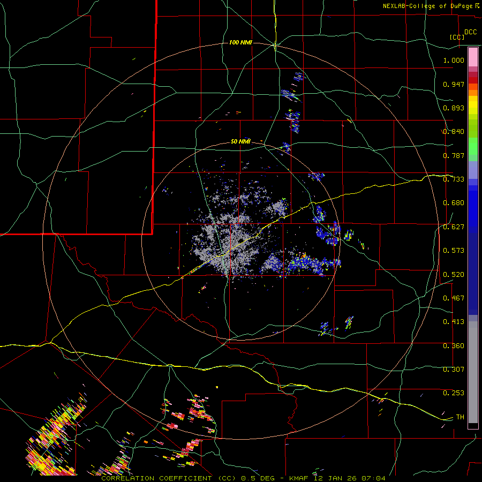Click the TH threshold label in the legend

(460, 417)
